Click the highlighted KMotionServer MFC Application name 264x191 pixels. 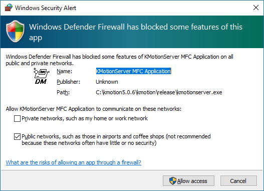point(134,71)
